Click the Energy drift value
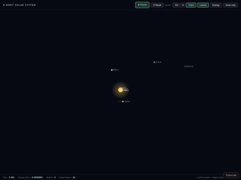Image resolution: width=241 pixels, height=180 pixels. click(x=37, y=177)
